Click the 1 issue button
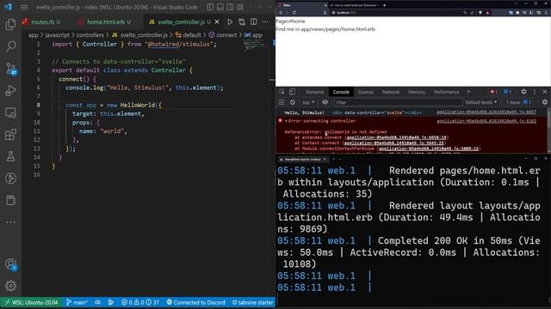Viewport: 551px width, 309px height. 518,102
